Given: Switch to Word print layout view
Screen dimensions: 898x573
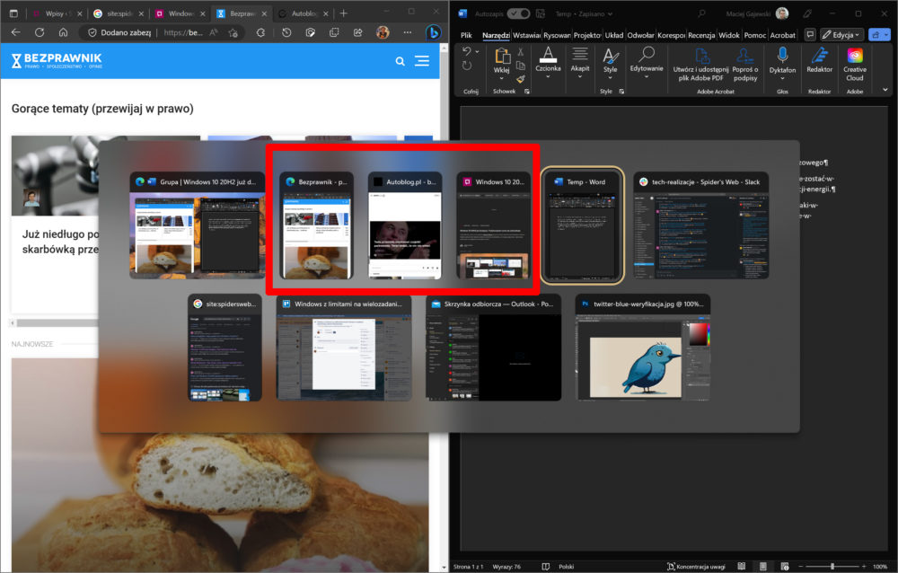Looking at the screenshot, I should 762,566.
